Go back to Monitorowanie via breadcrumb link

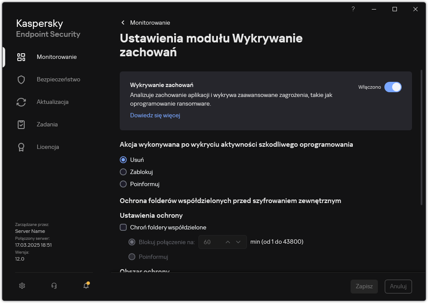click(x=150, y=23)
